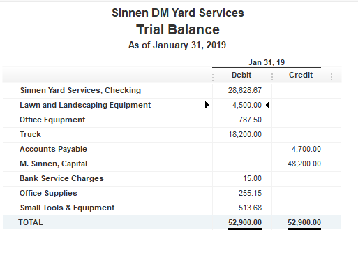Screen dimensions: 358x260
Task: Click resize handle between Debit and Credit
Action: 272,77
